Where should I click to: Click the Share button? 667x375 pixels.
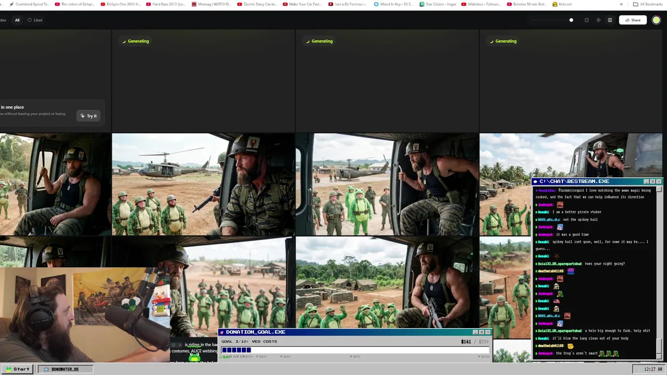click(633, 20)
